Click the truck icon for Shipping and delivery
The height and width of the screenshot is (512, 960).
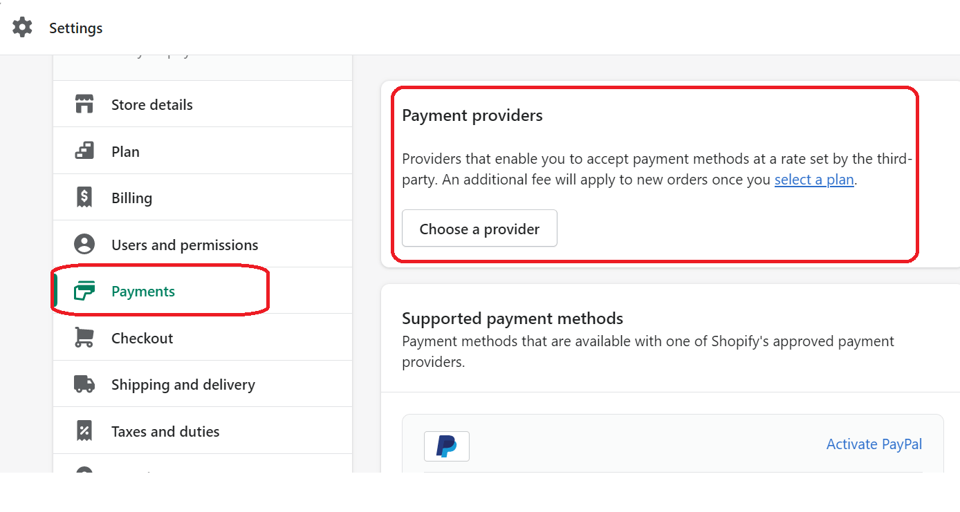84,383
